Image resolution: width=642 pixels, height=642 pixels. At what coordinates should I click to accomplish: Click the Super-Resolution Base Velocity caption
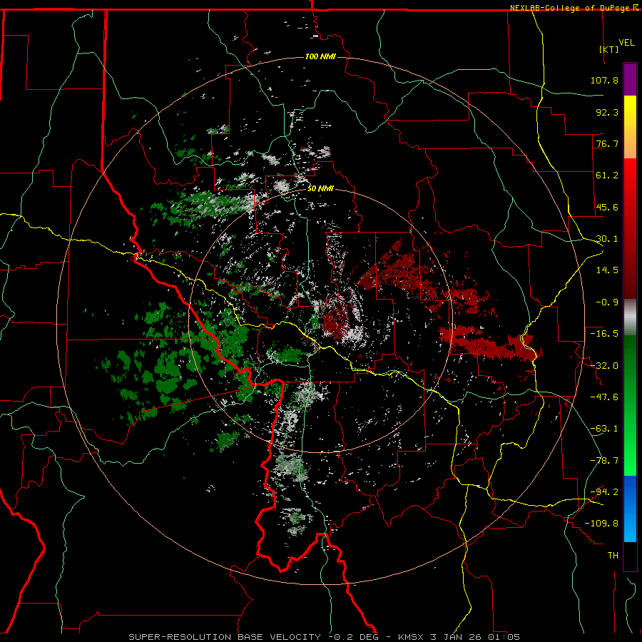pos(325,637)
